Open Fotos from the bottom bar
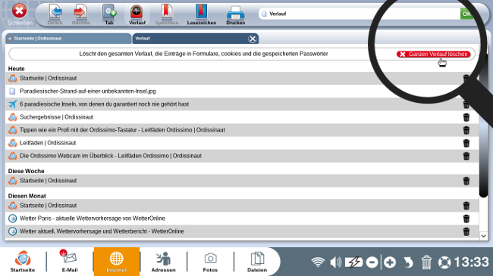Viewport: 493px width, 276px height. (210, 262)
